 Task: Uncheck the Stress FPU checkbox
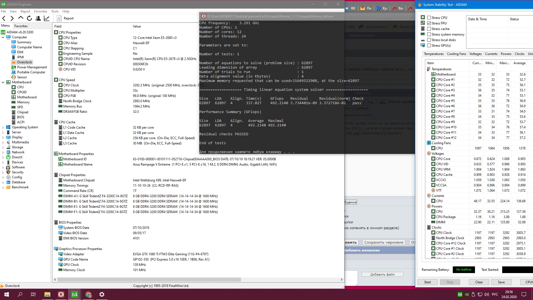(429, 23)
